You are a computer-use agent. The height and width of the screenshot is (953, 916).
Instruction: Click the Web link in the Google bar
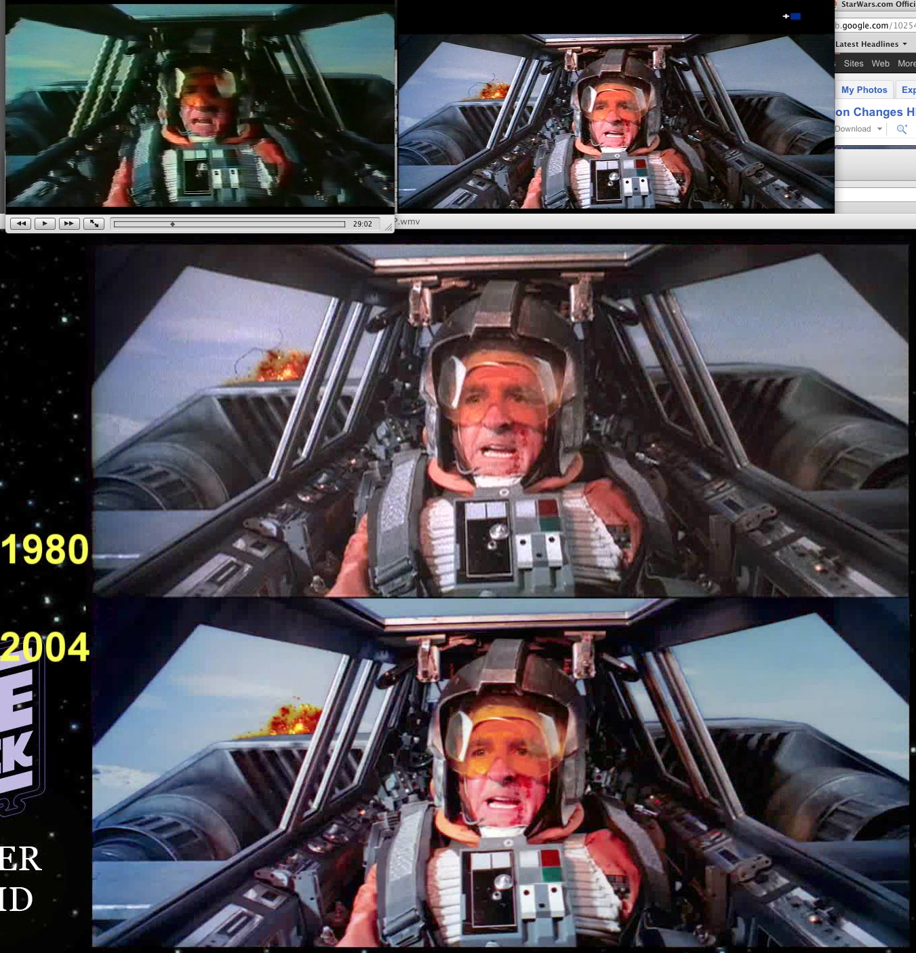click(880, 64)
